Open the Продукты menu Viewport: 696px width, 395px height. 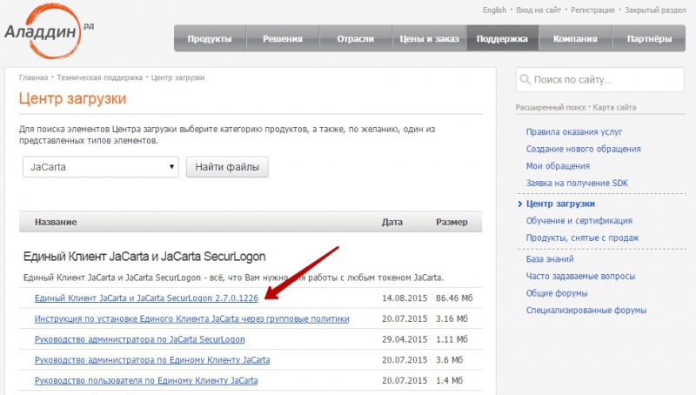point(210,38)
